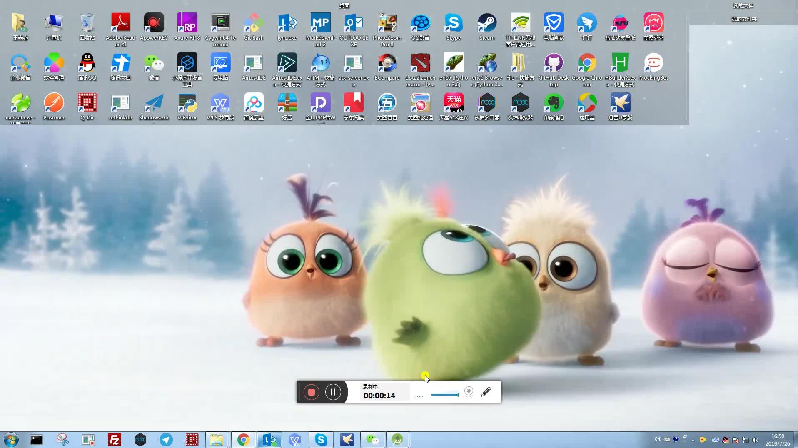
Task: Select the HBuilderX.exe shortcut icon
Action: [620, 70]
